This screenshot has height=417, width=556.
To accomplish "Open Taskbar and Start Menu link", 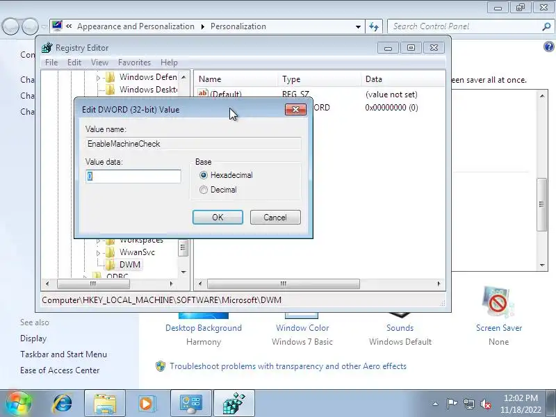I will point(63,354).
